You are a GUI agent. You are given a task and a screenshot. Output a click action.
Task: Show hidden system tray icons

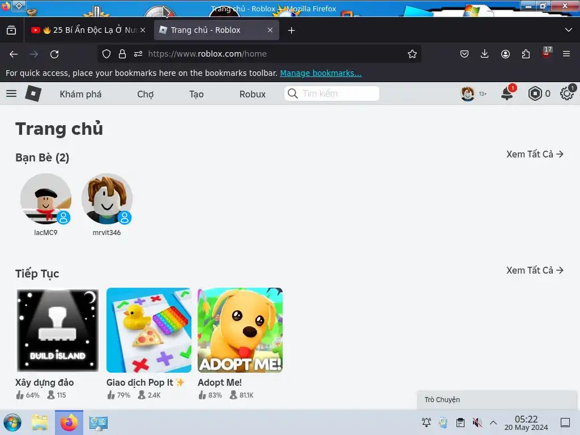[493, 423]
